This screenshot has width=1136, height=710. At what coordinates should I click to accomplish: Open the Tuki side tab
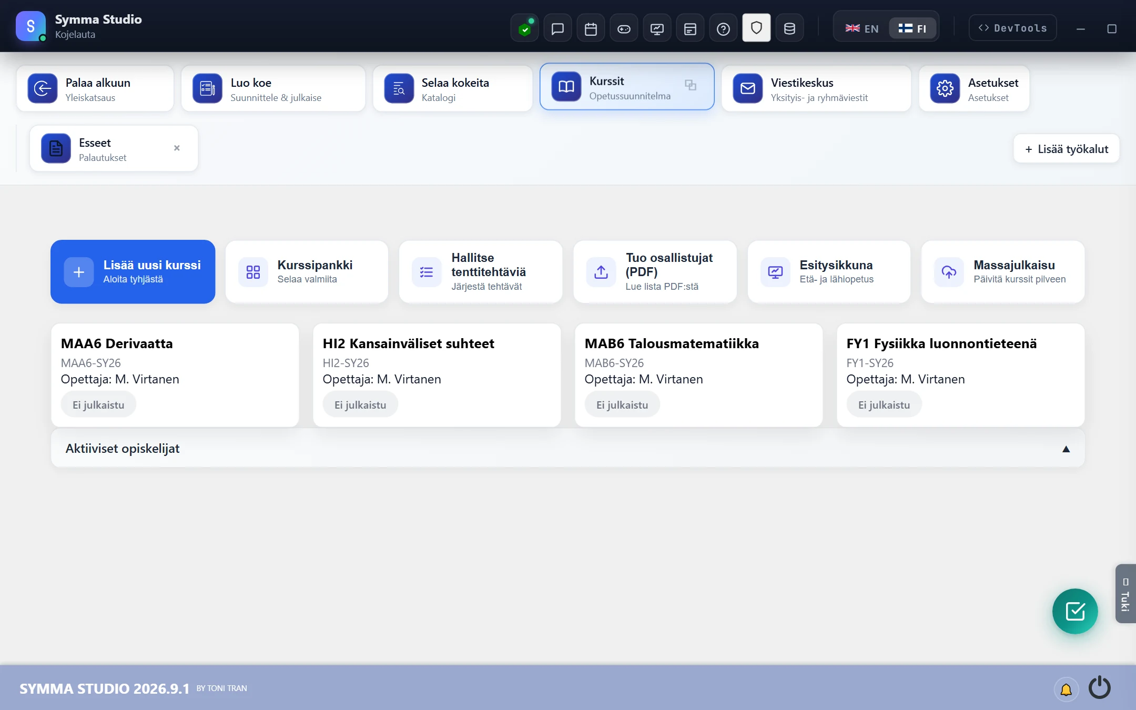click(1125, 594)
